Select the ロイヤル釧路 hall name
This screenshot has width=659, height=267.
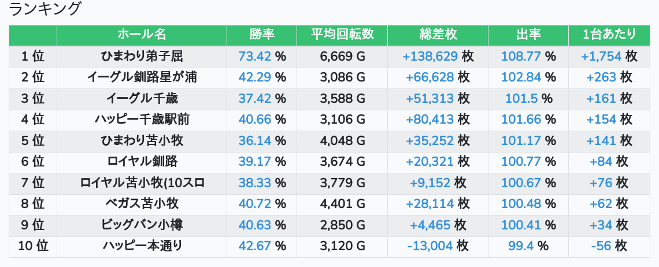[142, 162]
